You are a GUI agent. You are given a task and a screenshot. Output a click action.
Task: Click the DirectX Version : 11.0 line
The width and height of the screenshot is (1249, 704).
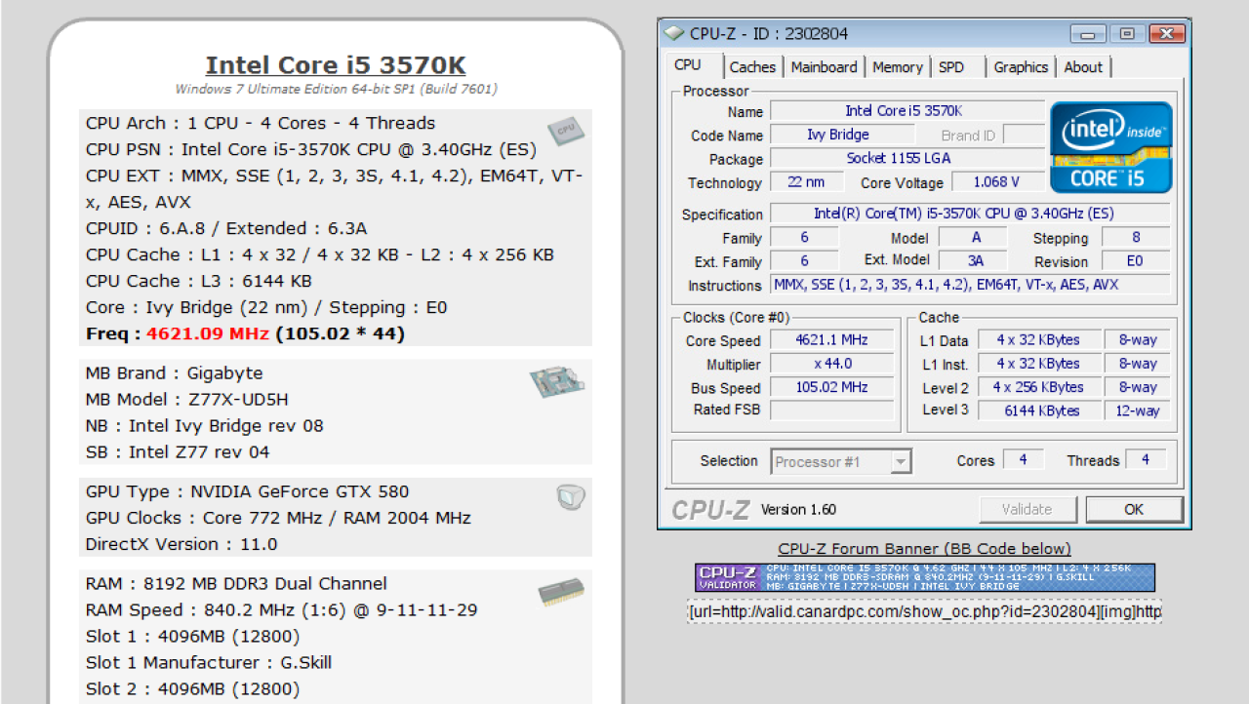point(181,544)
